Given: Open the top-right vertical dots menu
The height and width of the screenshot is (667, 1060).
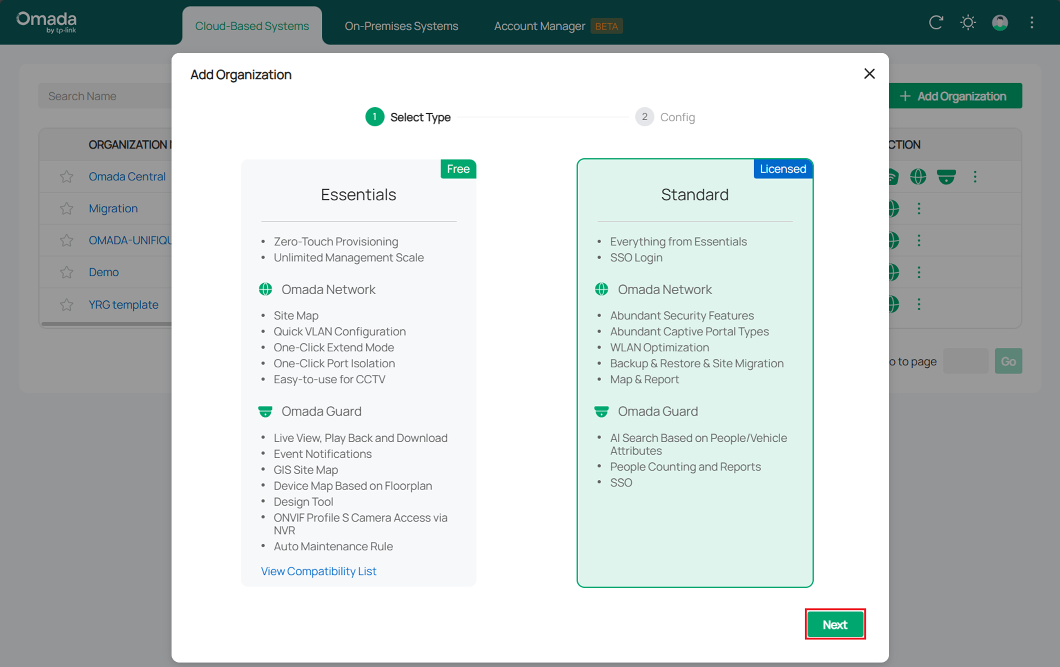Looking at the screenshot, I should tap(1032, 22).
